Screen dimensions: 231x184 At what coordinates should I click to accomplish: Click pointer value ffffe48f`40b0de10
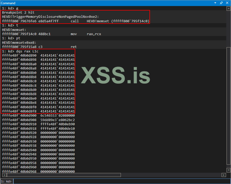point(58,128)
